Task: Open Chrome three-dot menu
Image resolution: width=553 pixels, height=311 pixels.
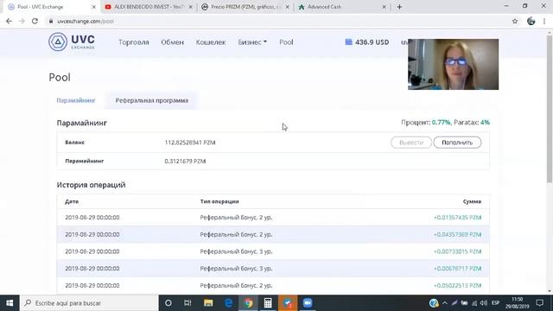Action: coord(544,21)
